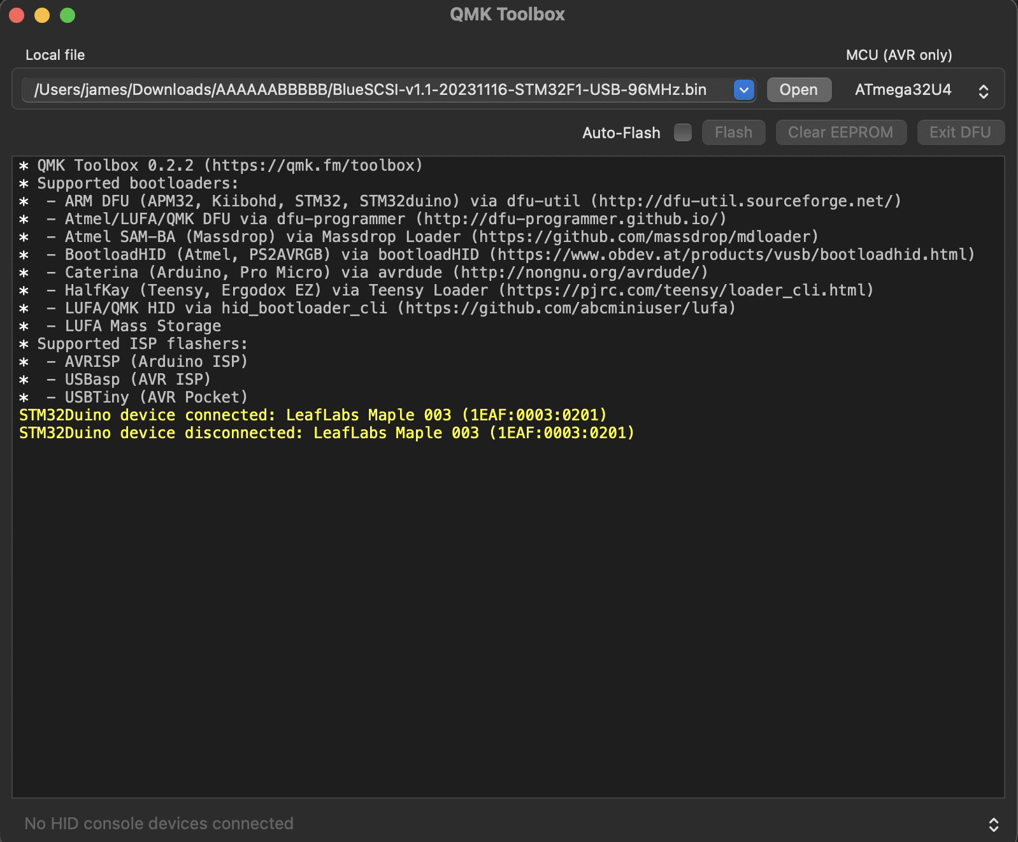Click the 'LUFA/QMK HID' log line

(x=378, y=308)
